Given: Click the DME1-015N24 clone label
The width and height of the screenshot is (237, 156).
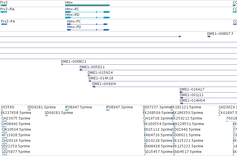Looking at the screenshot, I should 100,73.
